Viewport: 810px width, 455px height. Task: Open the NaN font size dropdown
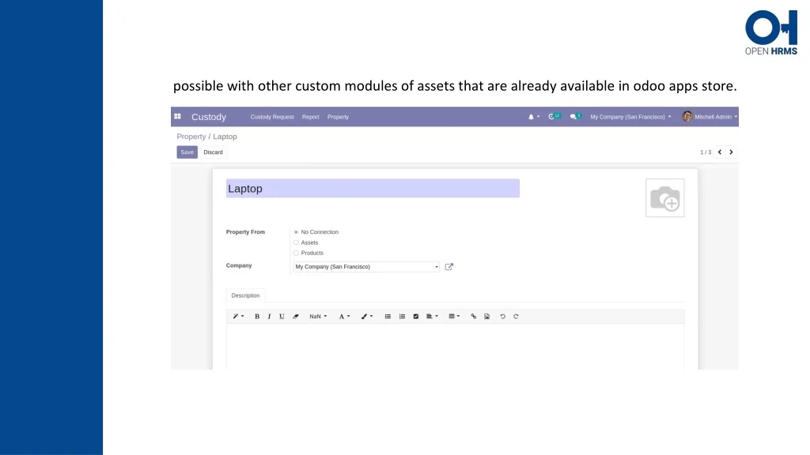[317, 316]
